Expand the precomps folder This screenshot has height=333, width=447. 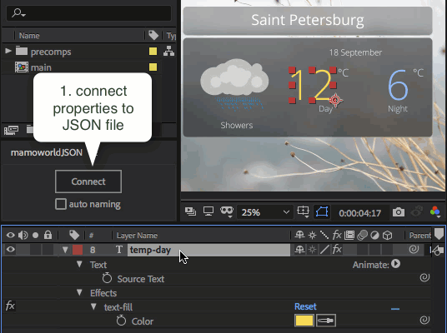pyautogui.click(x=8, y=52)
